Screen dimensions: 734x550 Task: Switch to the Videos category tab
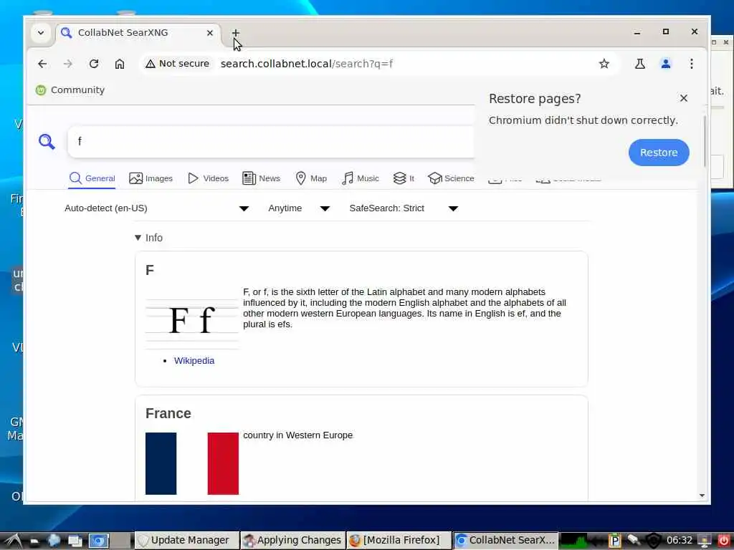[x=208, y=178]
